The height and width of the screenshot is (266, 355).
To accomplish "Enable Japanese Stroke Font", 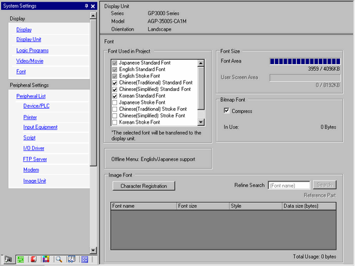I will coord(115,102).
